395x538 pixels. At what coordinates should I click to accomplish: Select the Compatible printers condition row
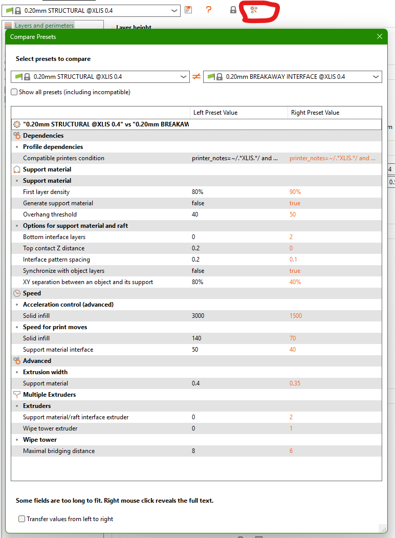[196, 158]
